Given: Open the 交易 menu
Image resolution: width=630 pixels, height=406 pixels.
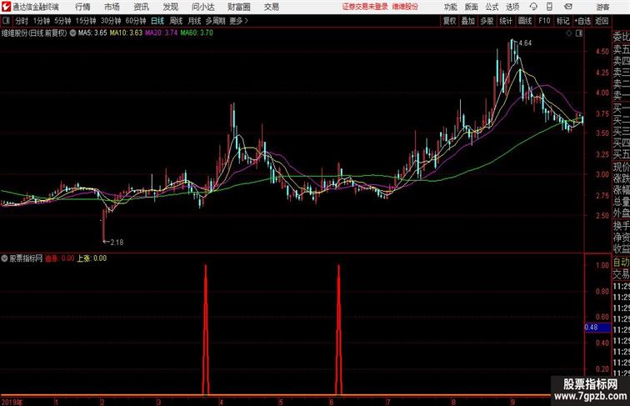Looking at the screenshot, I should (x=271, y=7).
